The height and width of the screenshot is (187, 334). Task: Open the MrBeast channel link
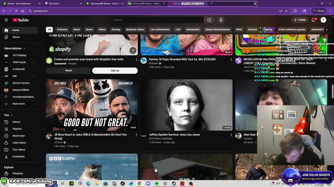tap(154, 63)
